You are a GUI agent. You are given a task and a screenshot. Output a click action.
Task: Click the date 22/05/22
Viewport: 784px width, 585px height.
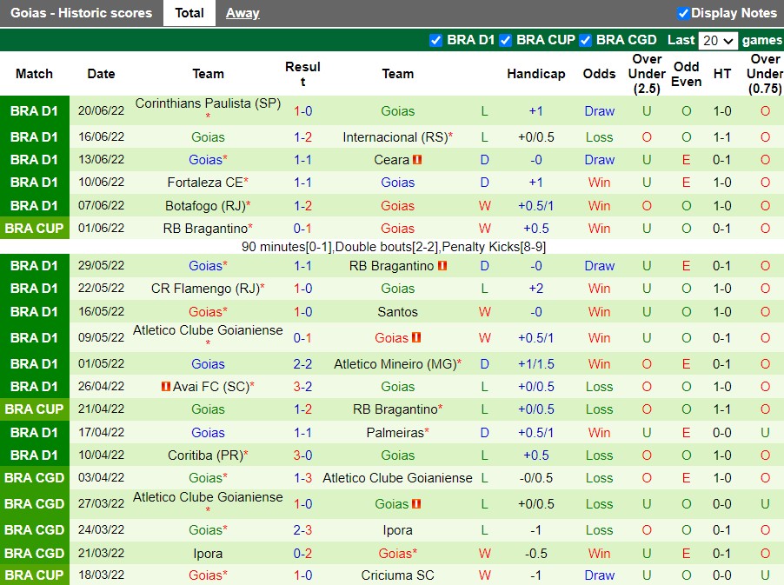101,289
